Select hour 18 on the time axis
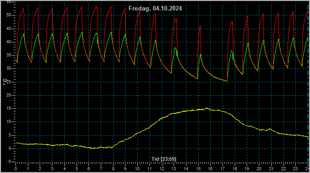Screen dimensions: 310x173 [x=235, y=169]
